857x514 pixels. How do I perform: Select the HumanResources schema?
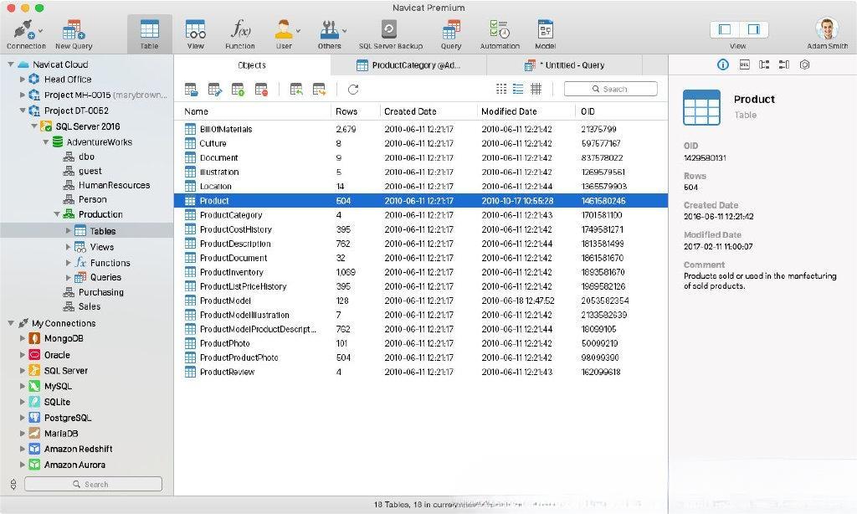pyautogui.click(x=114, y=185)
